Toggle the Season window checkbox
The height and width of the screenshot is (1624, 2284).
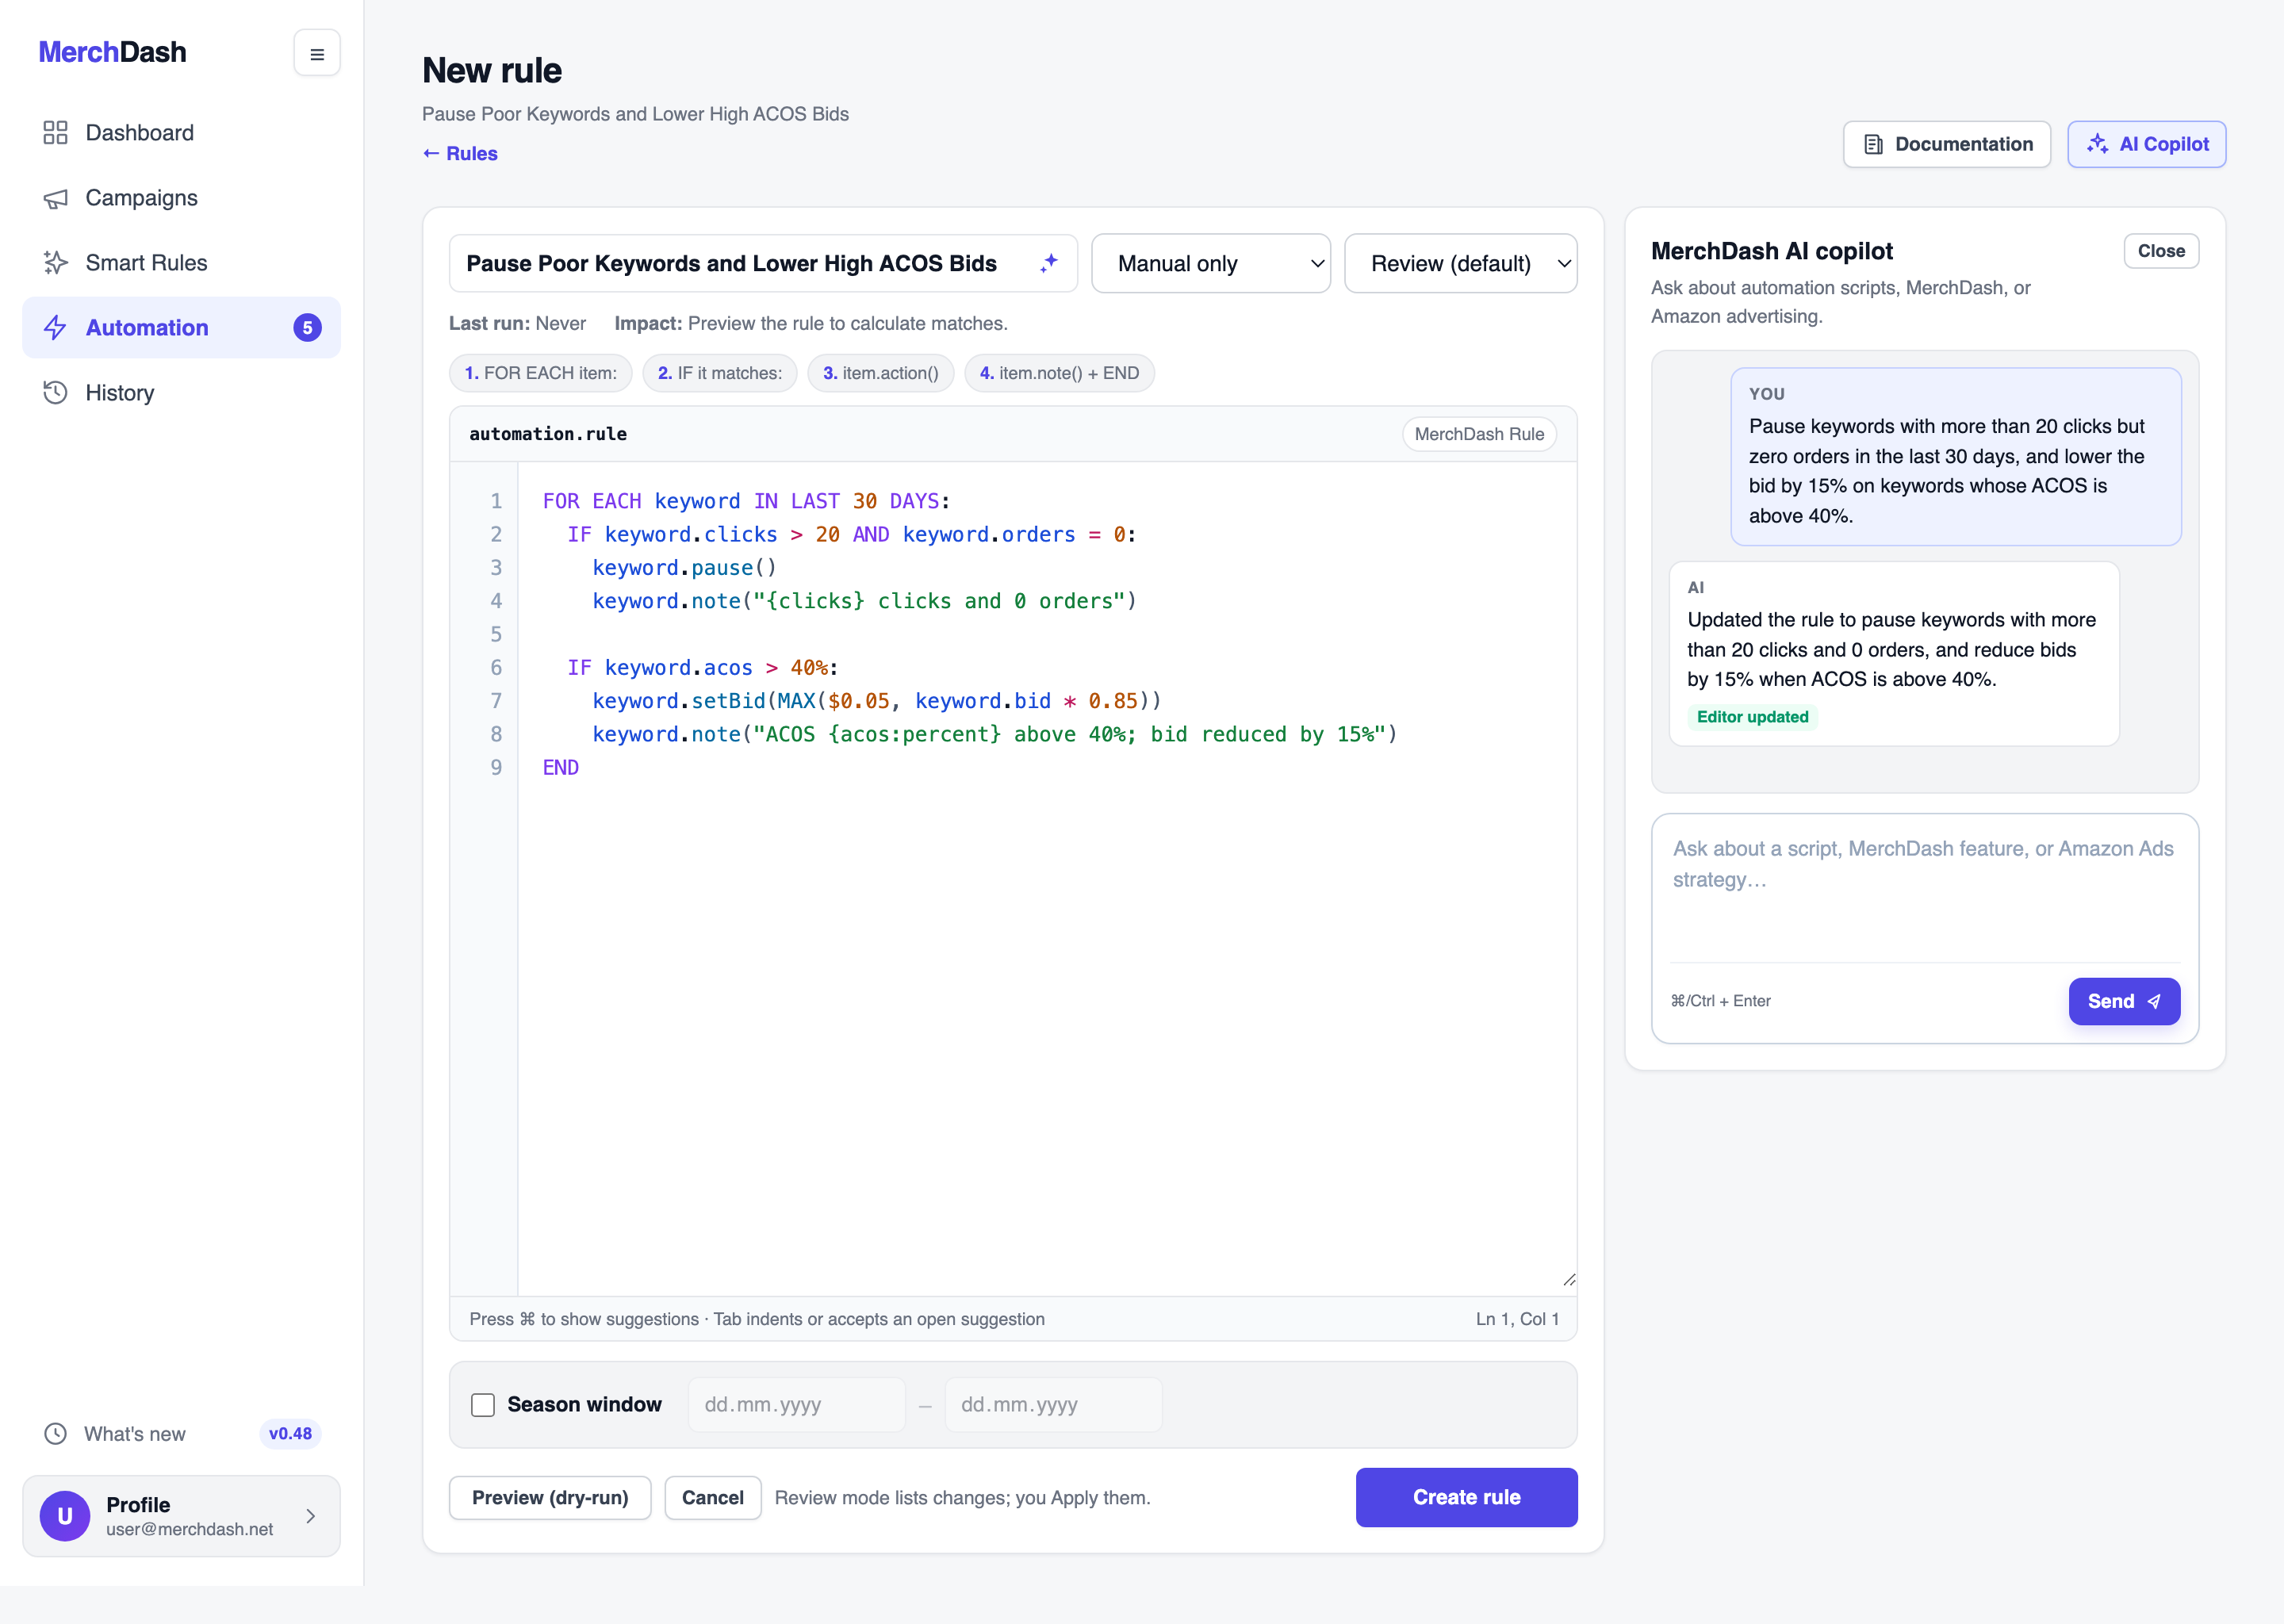coord(483,1405)
